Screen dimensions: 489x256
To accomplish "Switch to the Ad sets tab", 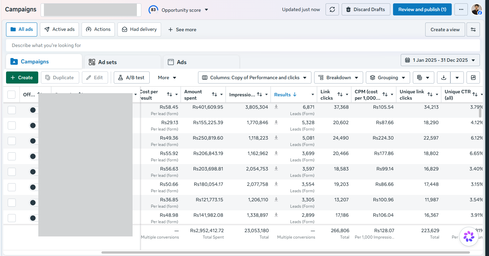I will coord(123,62).
